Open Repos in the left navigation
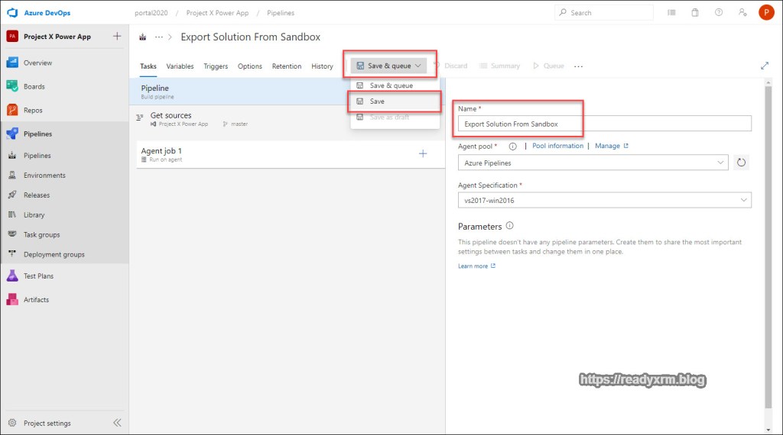The width and height of the screenshot is (783, 435). click(x=34, y=110)
